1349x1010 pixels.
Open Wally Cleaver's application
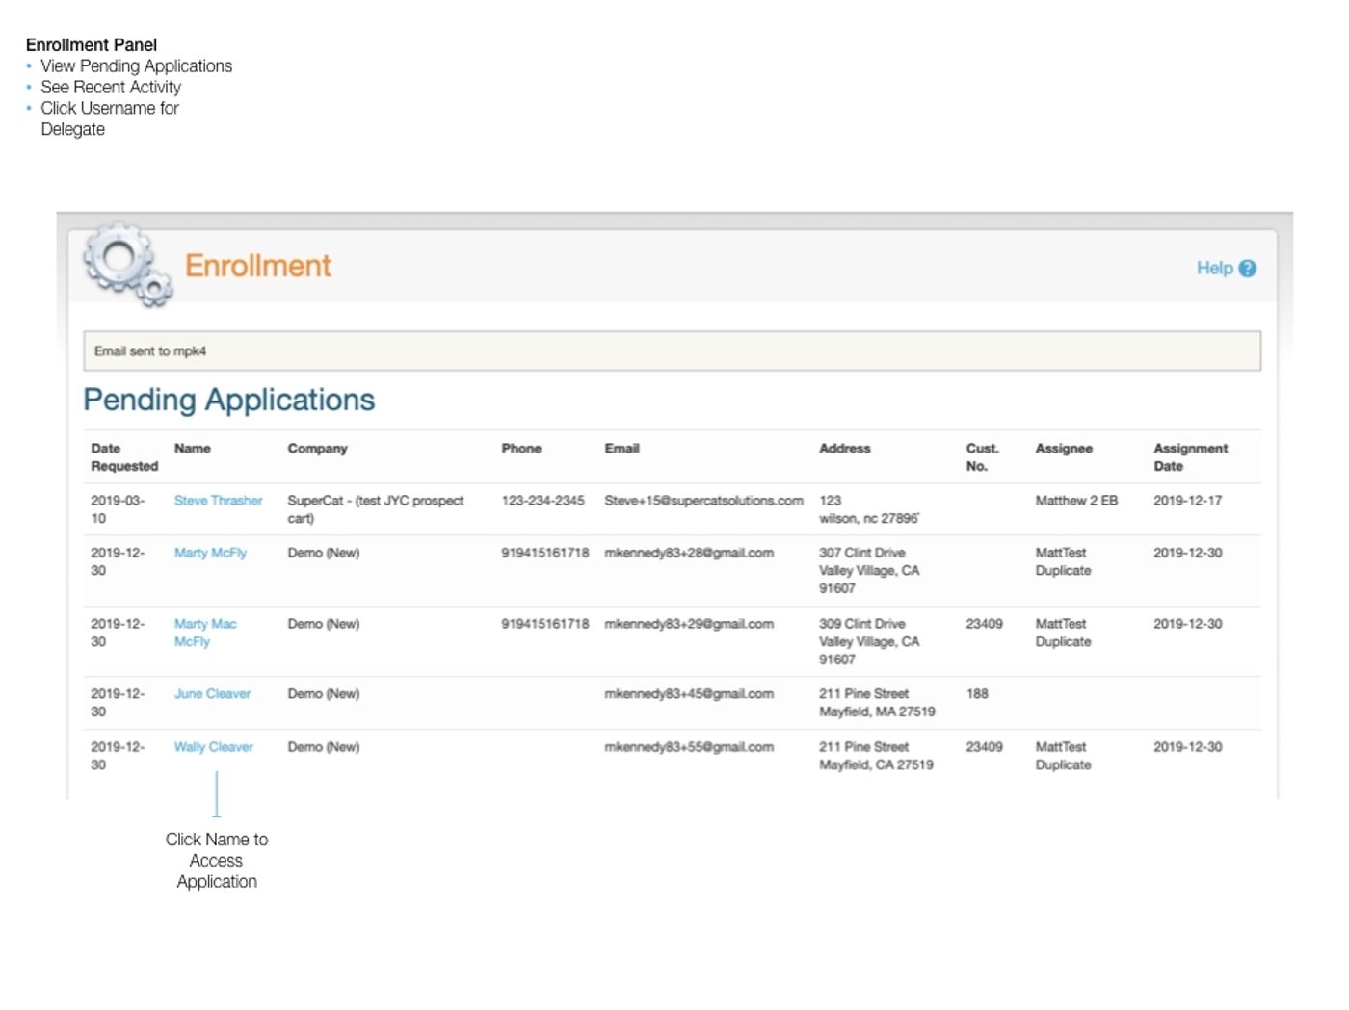(x=213, y=747)
